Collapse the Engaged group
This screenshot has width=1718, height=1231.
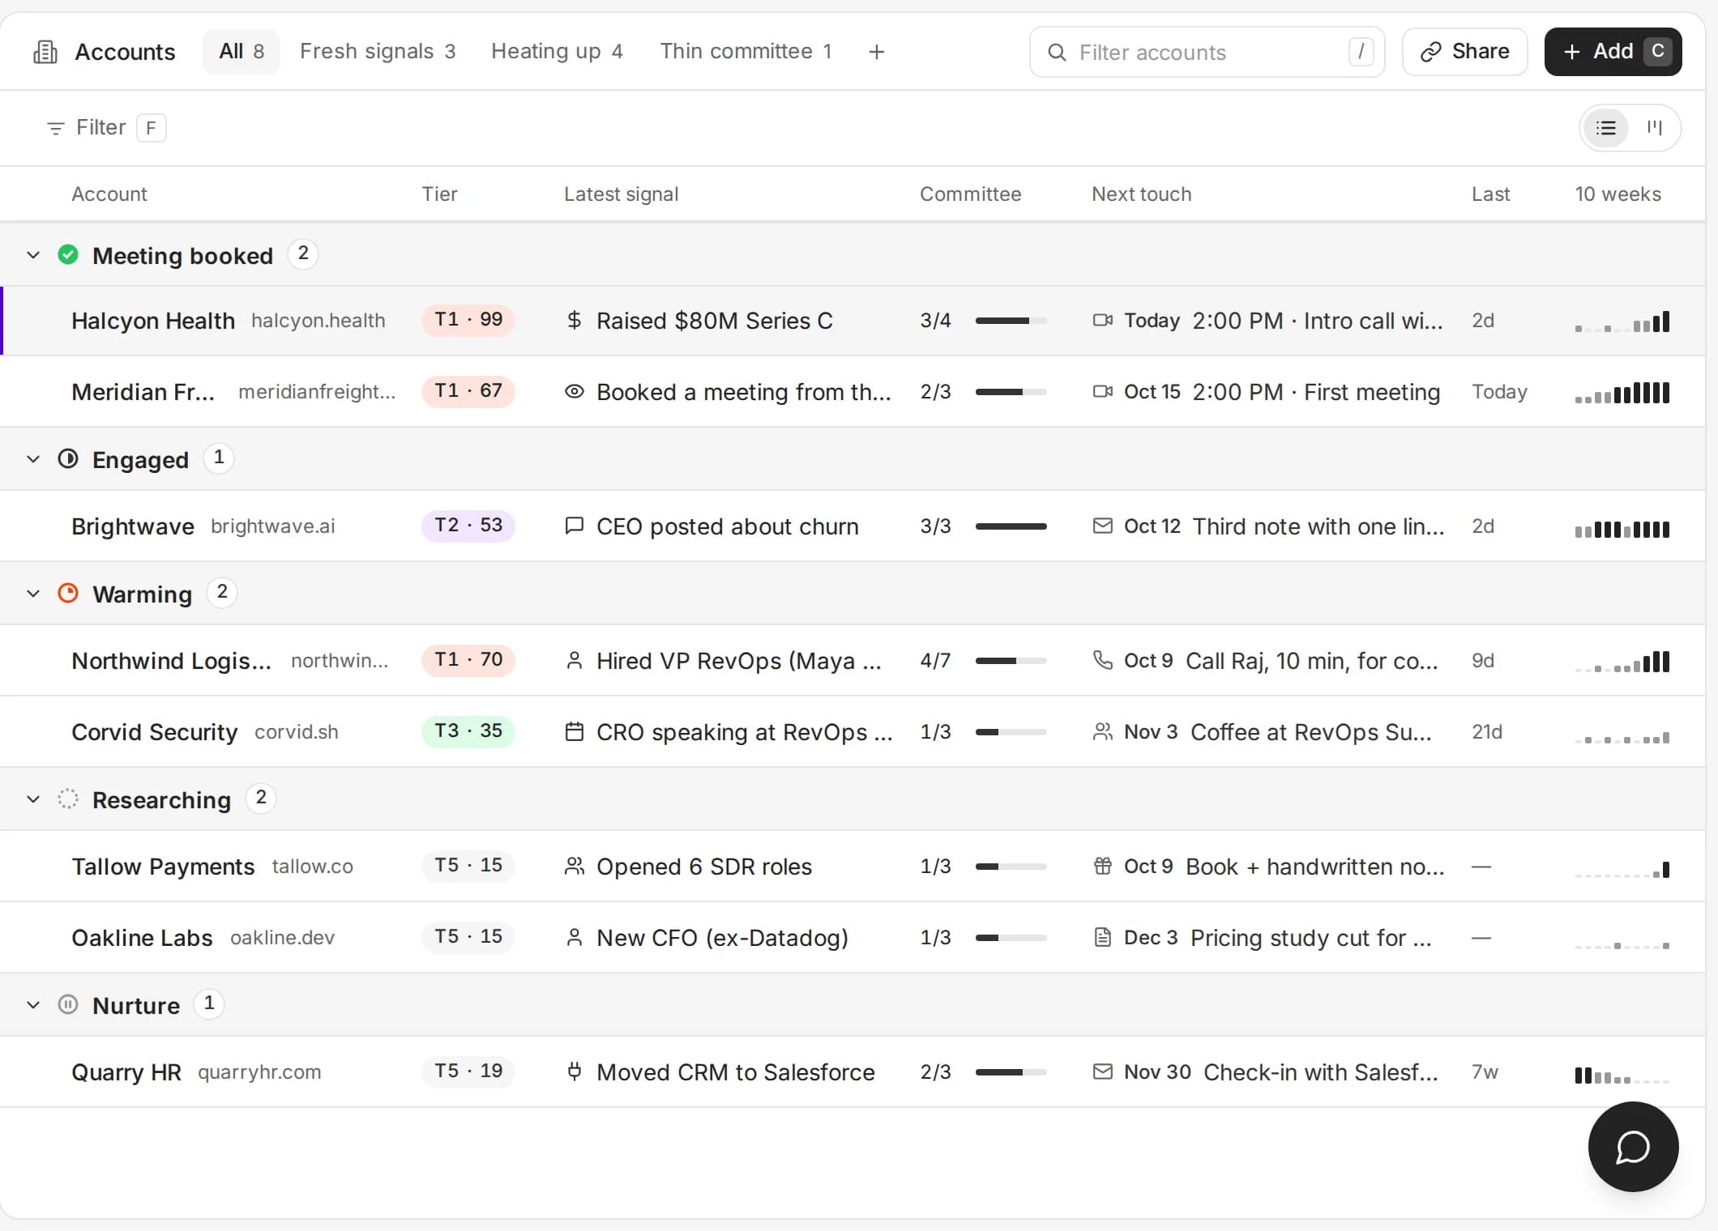(33, 459)
